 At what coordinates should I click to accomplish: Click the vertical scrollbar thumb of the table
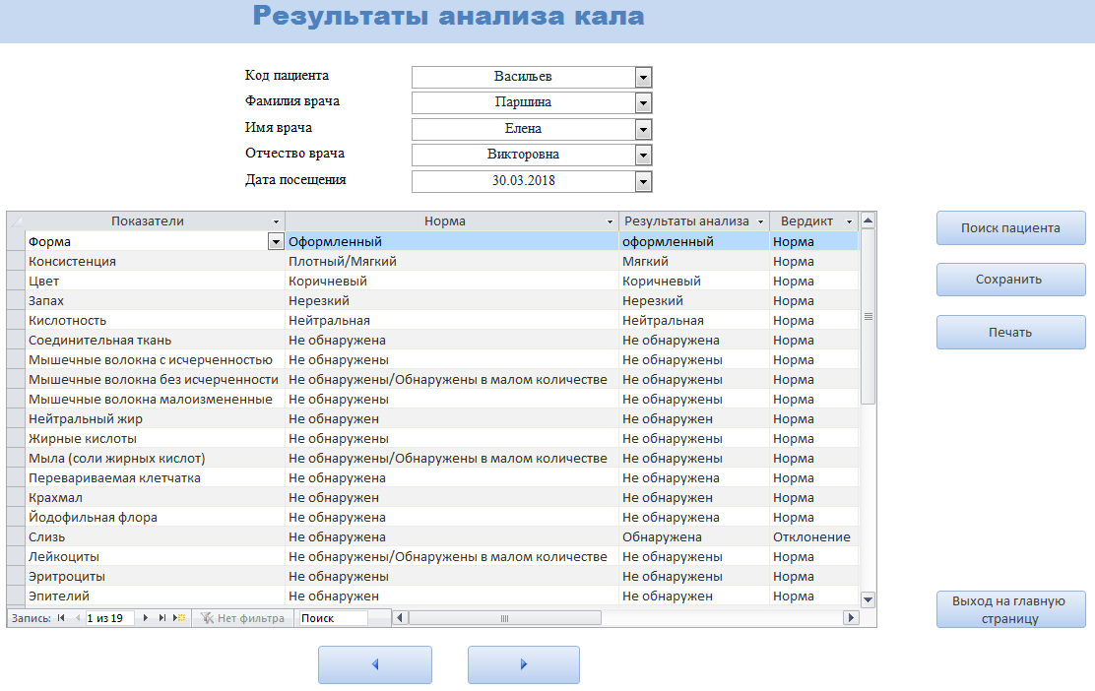[x=869, y=316]
